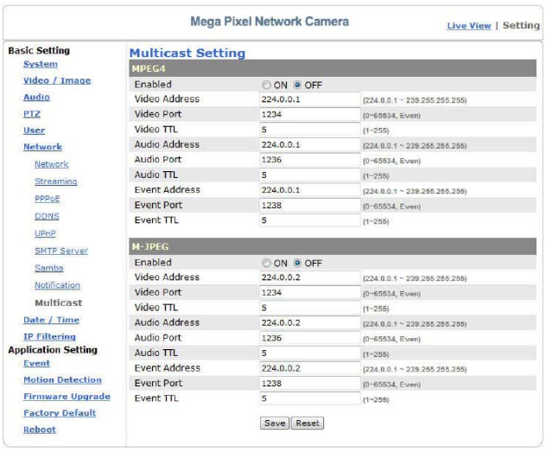
Task: Open the Motion Detection page
Action: 62,379
